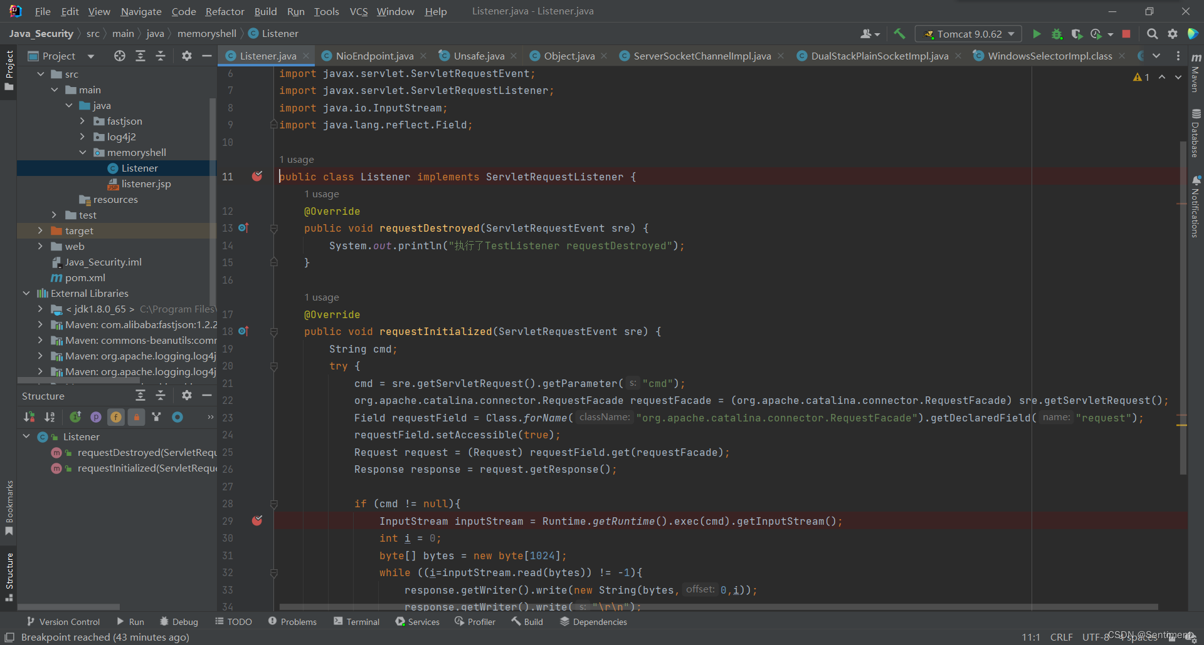This screenshot has width=1204, height=645.
Task: Open the Database tool window
Action: pos(1196,133)
